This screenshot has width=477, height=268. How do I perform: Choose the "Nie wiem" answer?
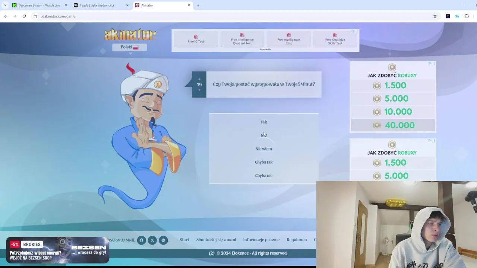(x=263, y=149)
